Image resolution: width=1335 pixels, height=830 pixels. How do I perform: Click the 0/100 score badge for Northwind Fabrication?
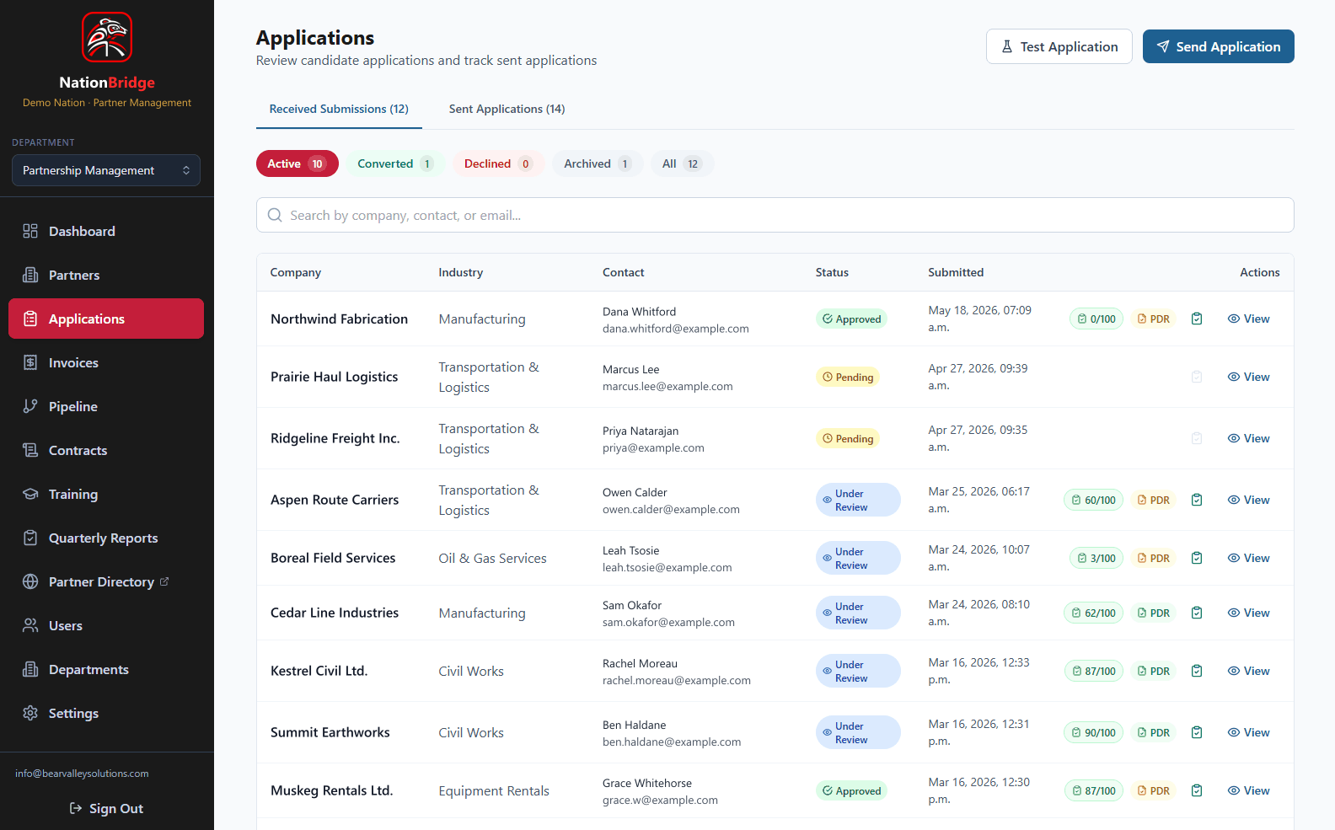pos(1096,319)
